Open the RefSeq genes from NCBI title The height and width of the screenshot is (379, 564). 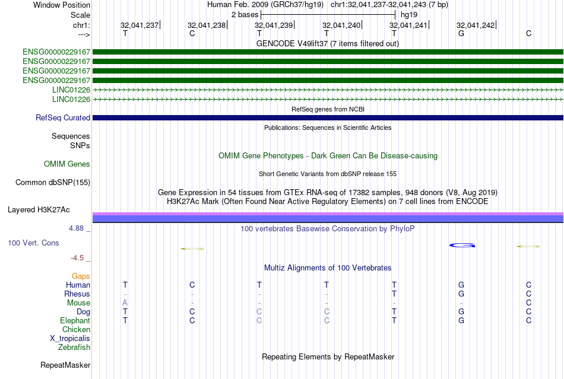[328, 109]
